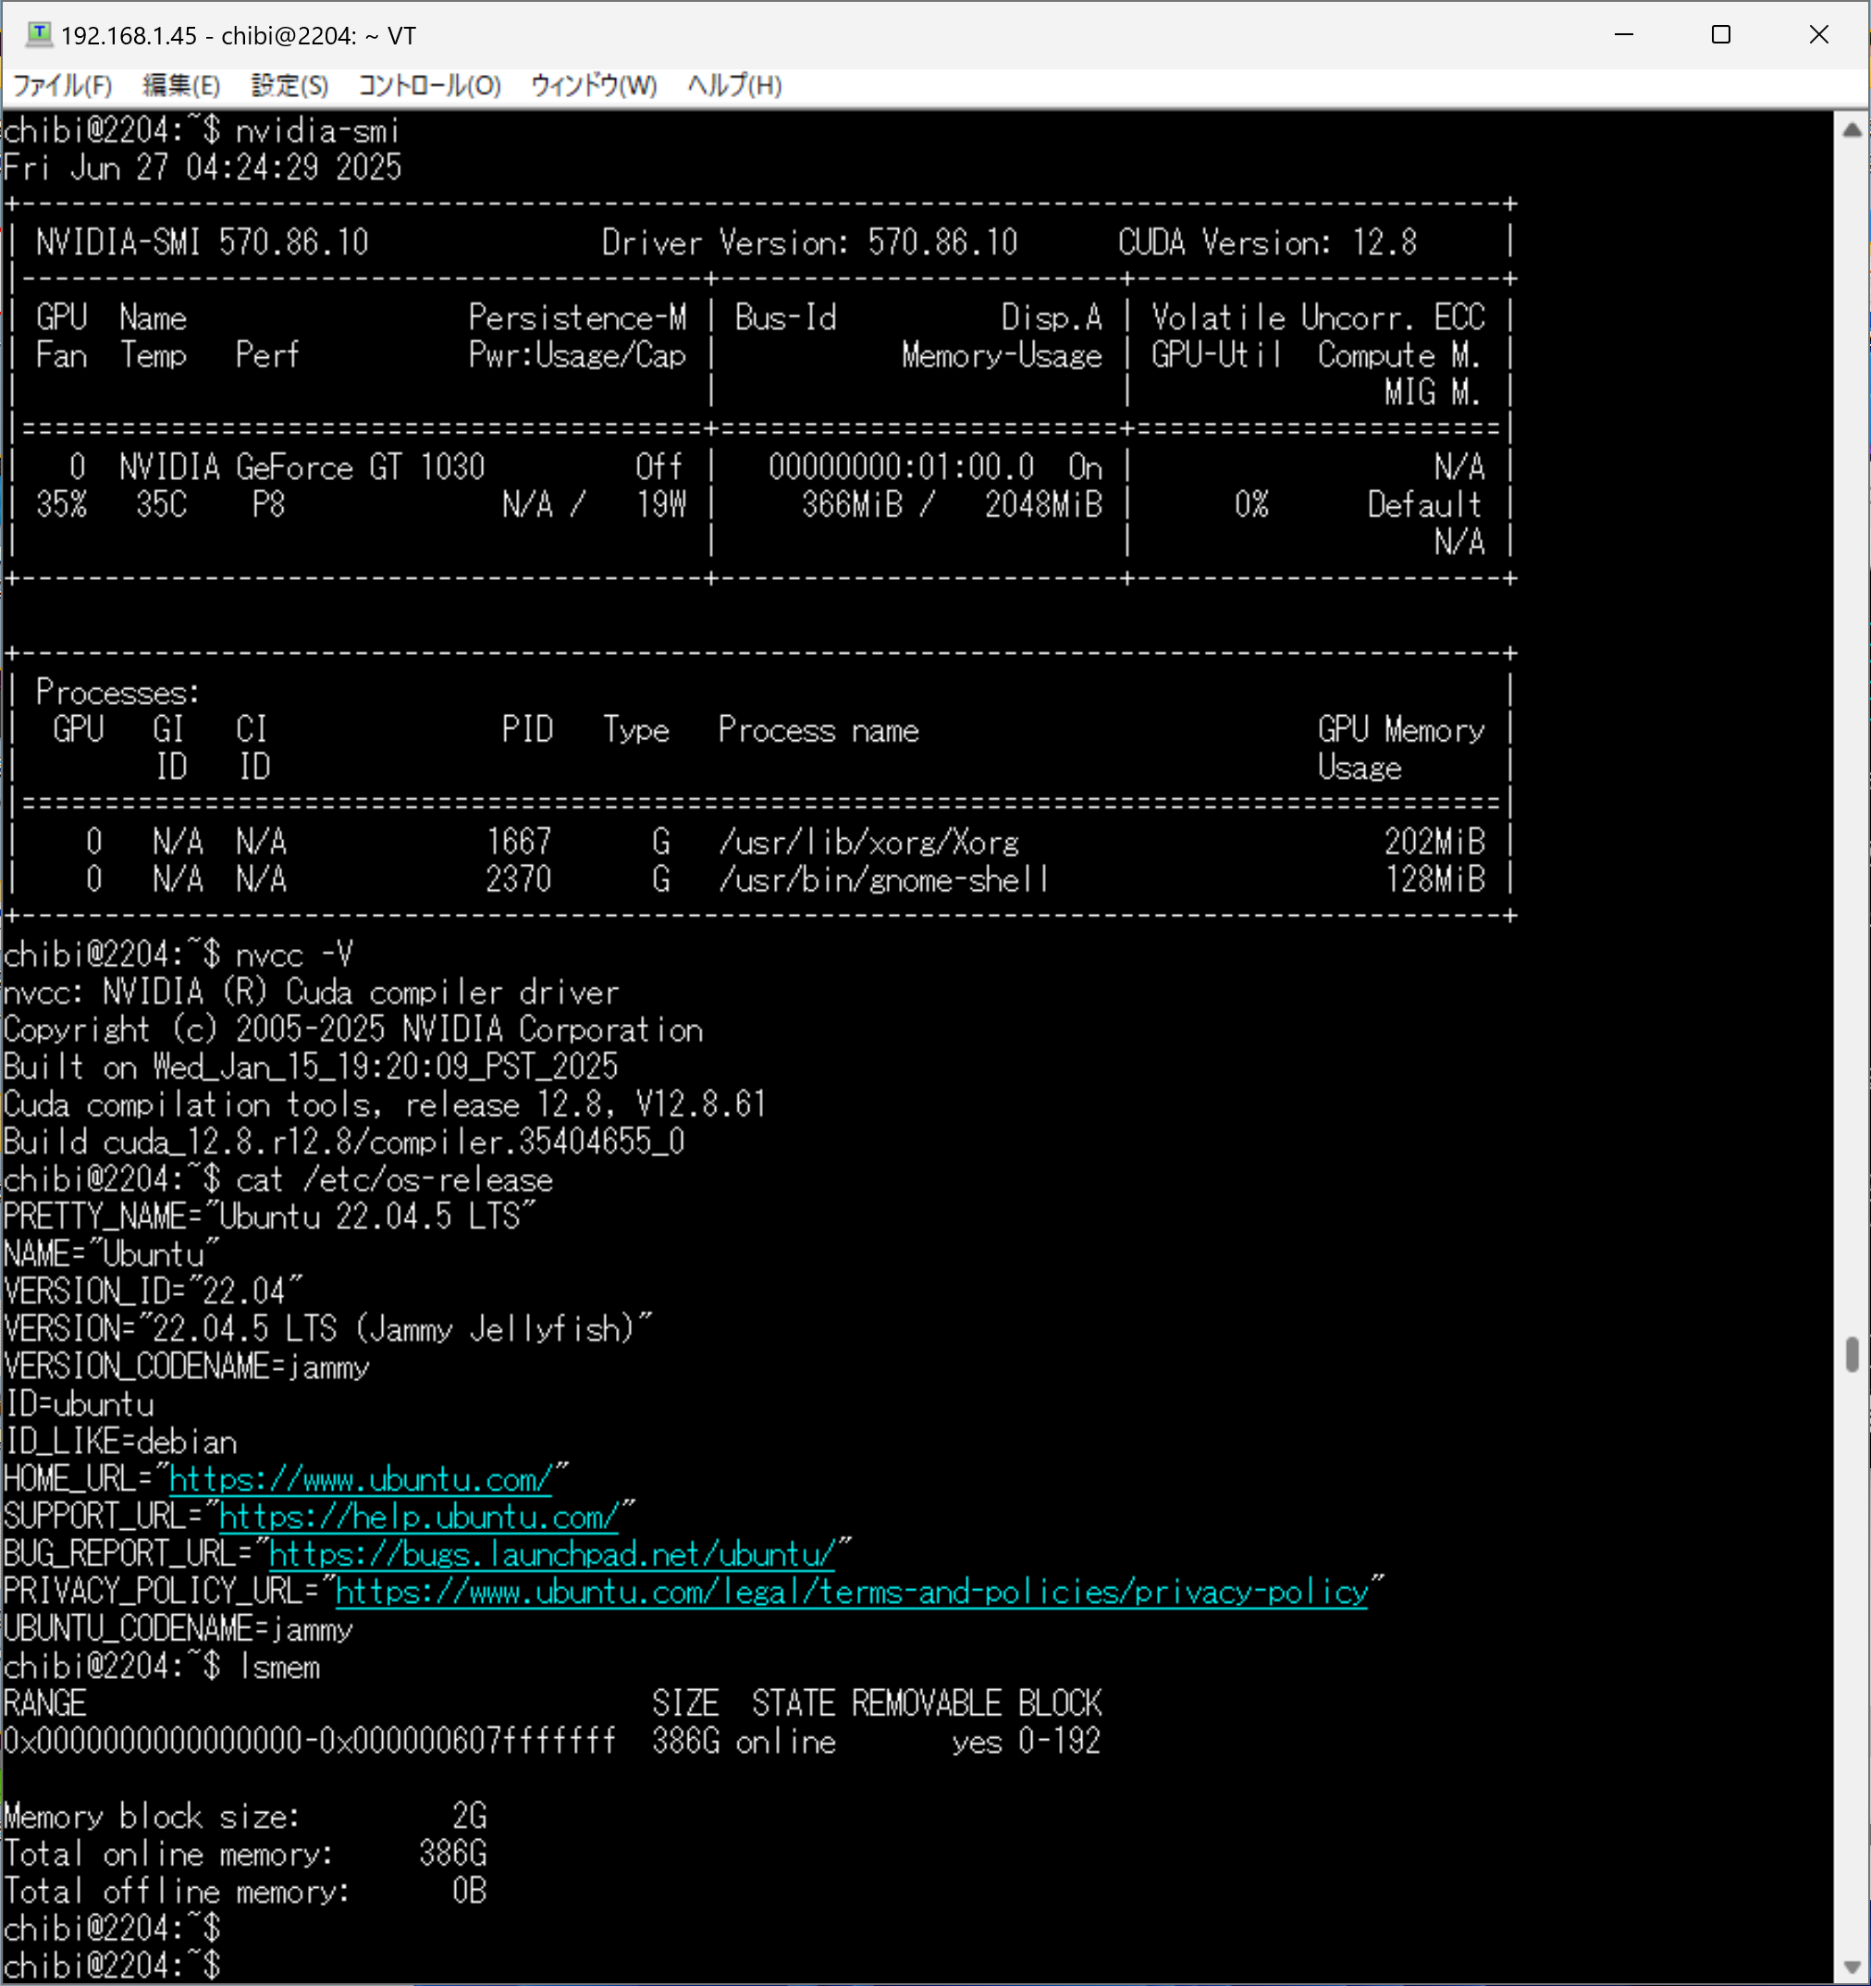Viewport: 1871px width, 1986px height.
Task: Open the bugs.launchpad.net bug report link
Action: [x=551, y=1554]
